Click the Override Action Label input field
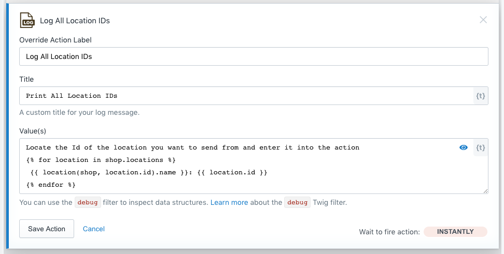 (x=254, y=56)
